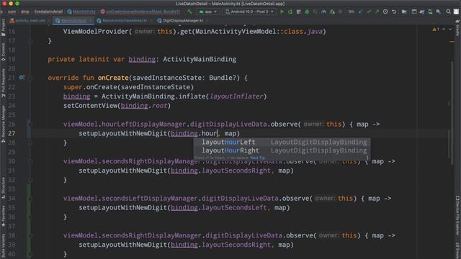Click the dmp package breadcrumb
Screen dimensions: 461x259
tap(25, 12)
